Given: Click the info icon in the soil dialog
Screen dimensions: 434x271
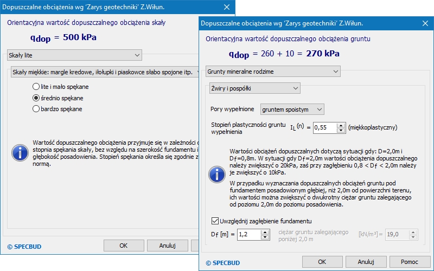Looking at the screenshot, I should [x=217, y=174].
